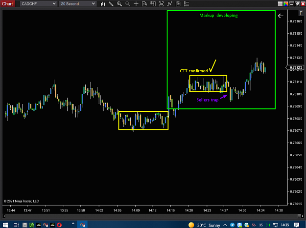
Task: Show hidden system tray icons
Action: pyautogui.click(x=225, y=225)
